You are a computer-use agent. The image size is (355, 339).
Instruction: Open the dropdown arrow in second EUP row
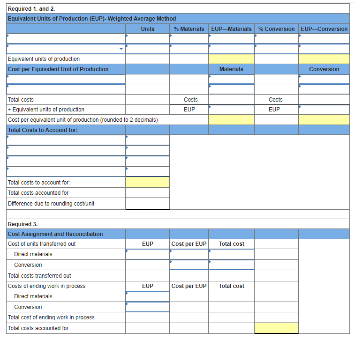pyautogui.click(x=121, y=49)
